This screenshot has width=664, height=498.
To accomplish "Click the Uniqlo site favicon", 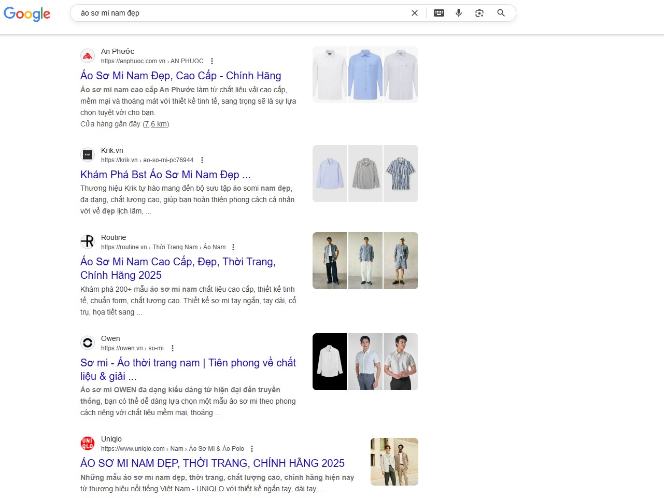I will pos(88,444).
